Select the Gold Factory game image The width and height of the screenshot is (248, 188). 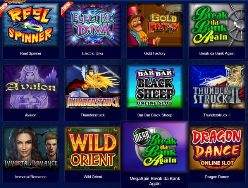pos(155,25)
